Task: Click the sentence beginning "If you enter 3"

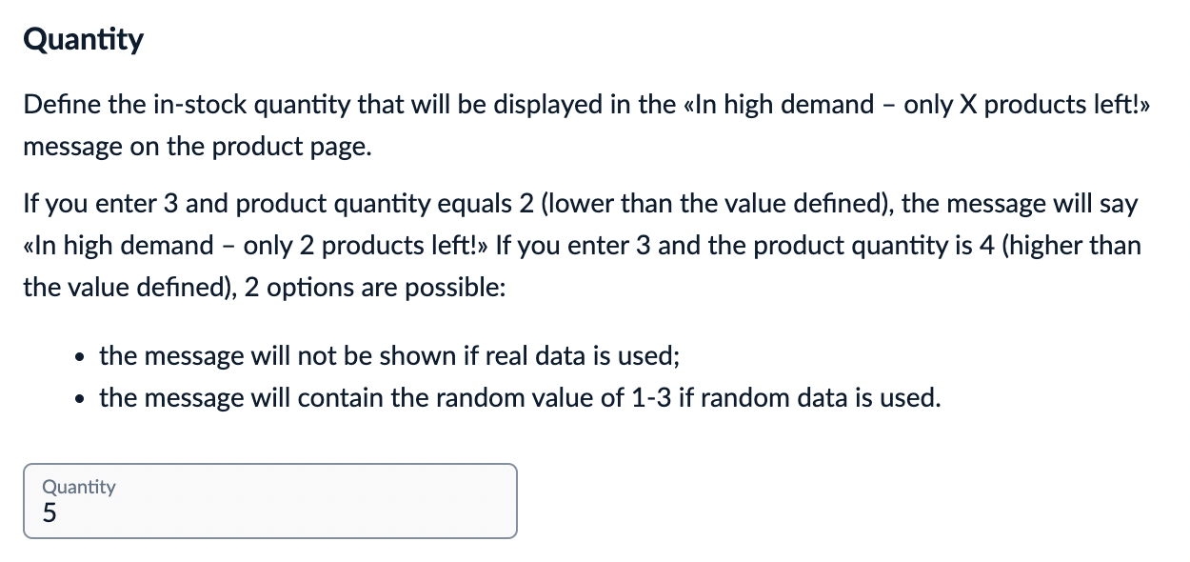Action: (x=286, y=204)
